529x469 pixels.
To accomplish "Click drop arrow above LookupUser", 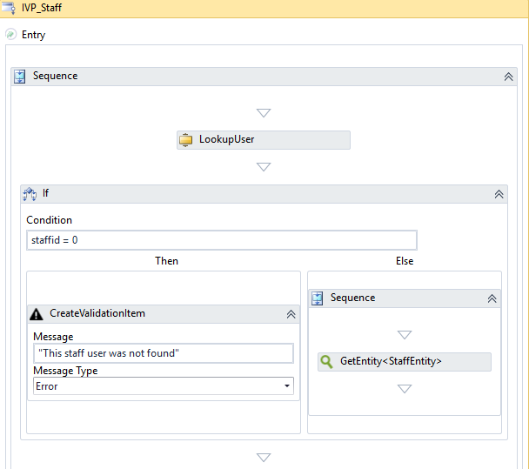I will point(264,113).
